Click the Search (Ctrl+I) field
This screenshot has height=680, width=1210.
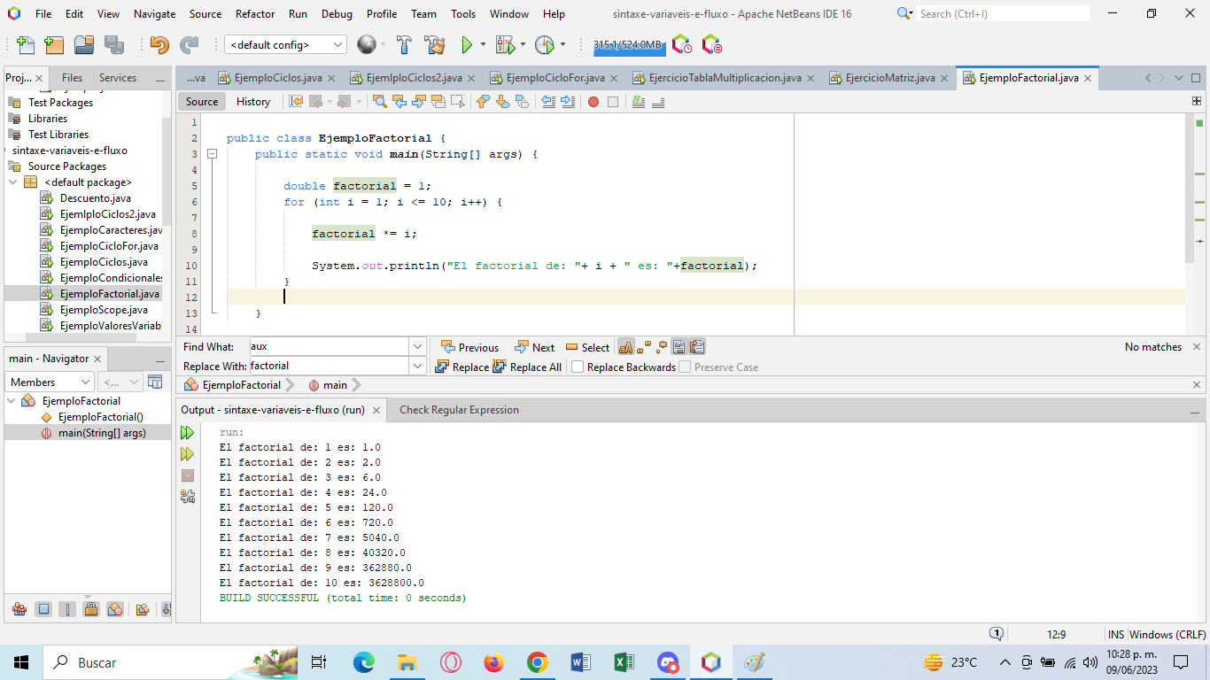click(x=1002, y=13)
